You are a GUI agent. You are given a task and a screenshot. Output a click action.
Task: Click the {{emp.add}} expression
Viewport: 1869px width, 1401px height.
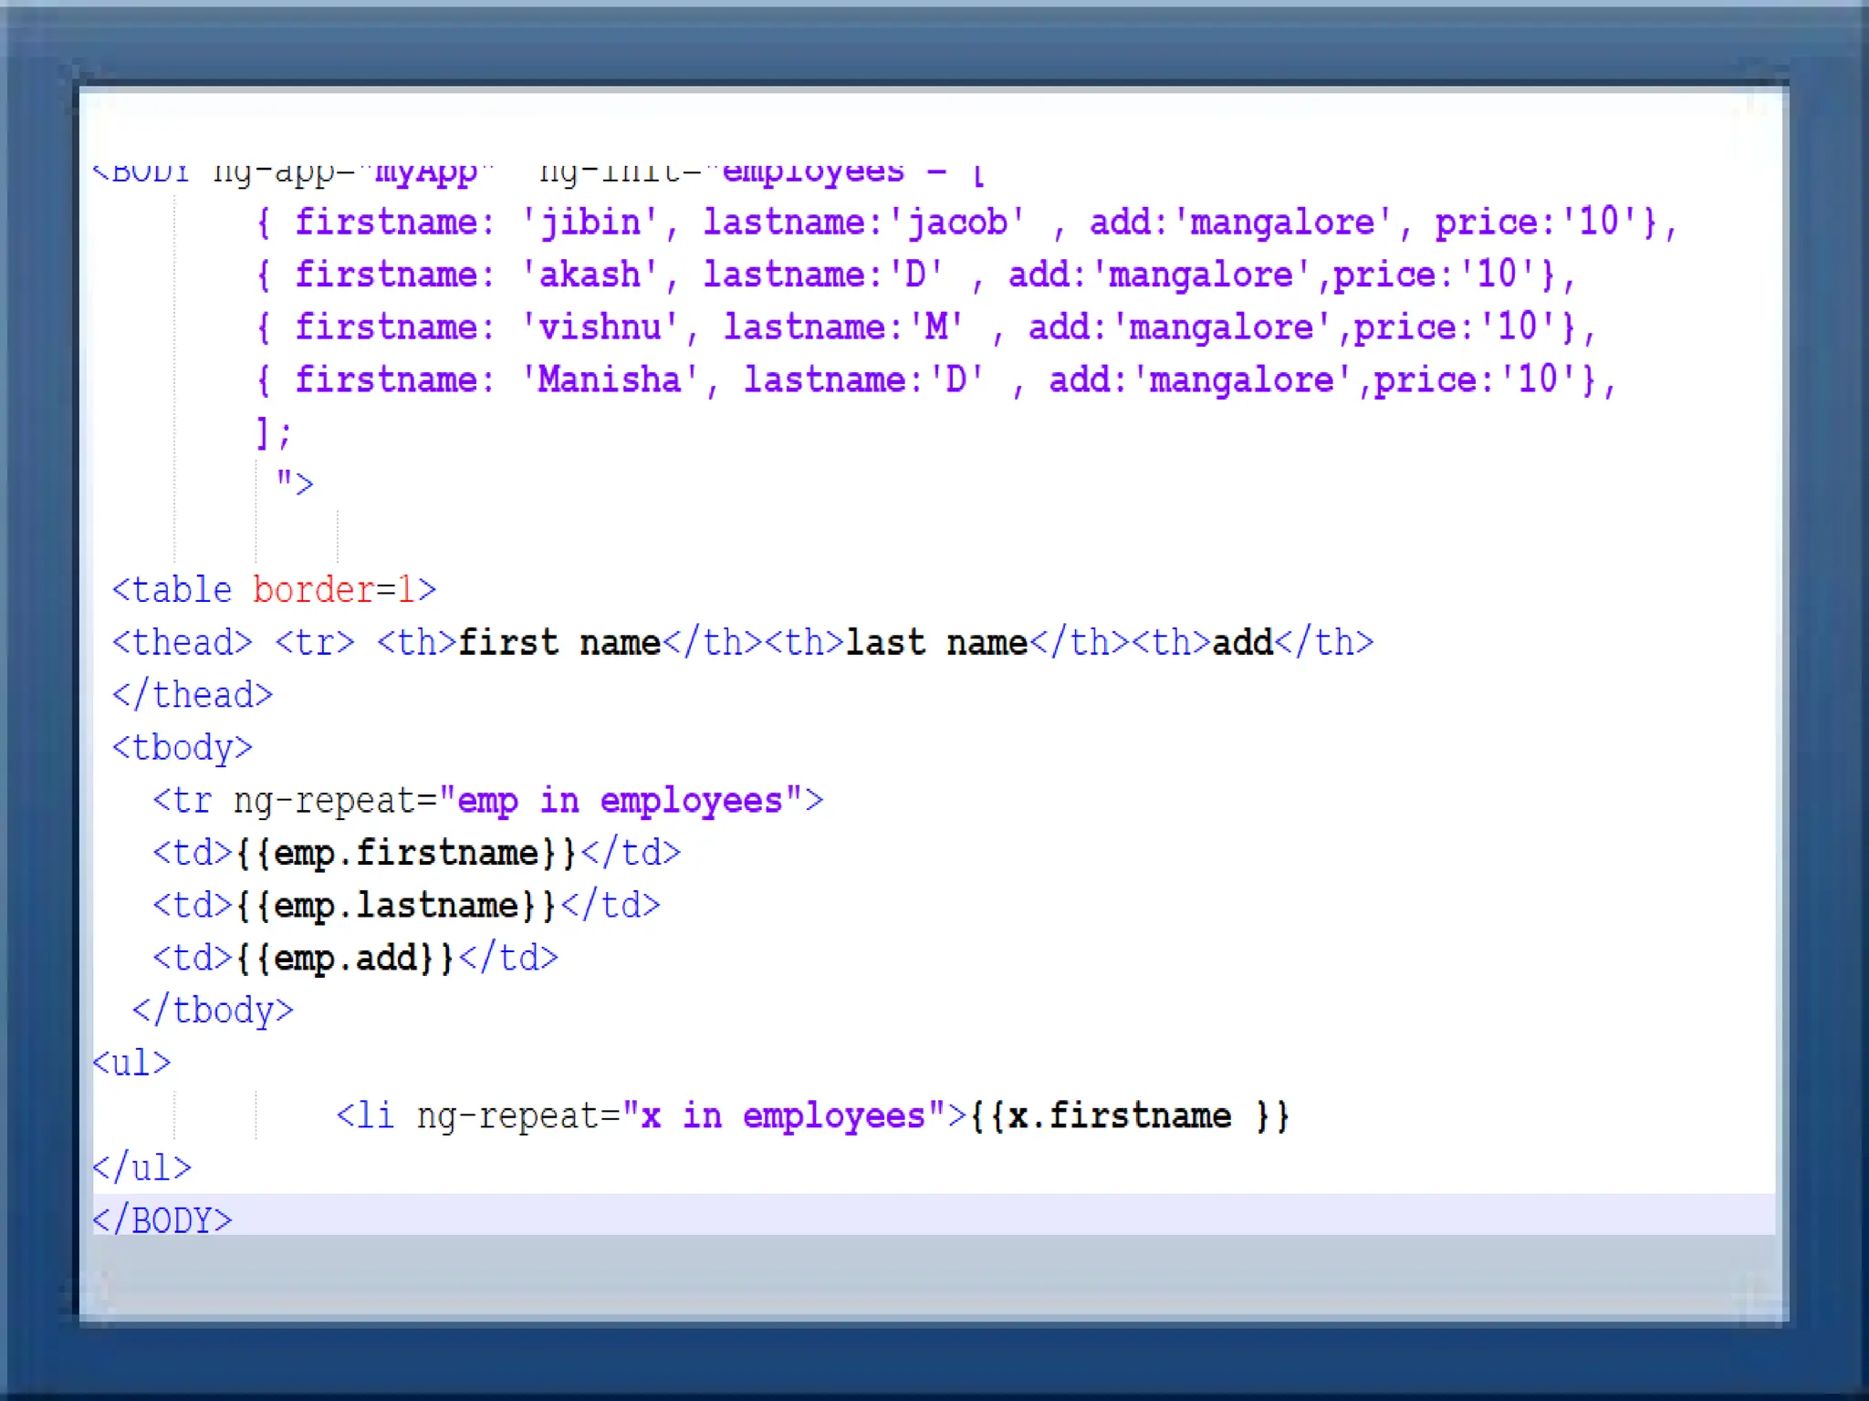coord(345,958)
